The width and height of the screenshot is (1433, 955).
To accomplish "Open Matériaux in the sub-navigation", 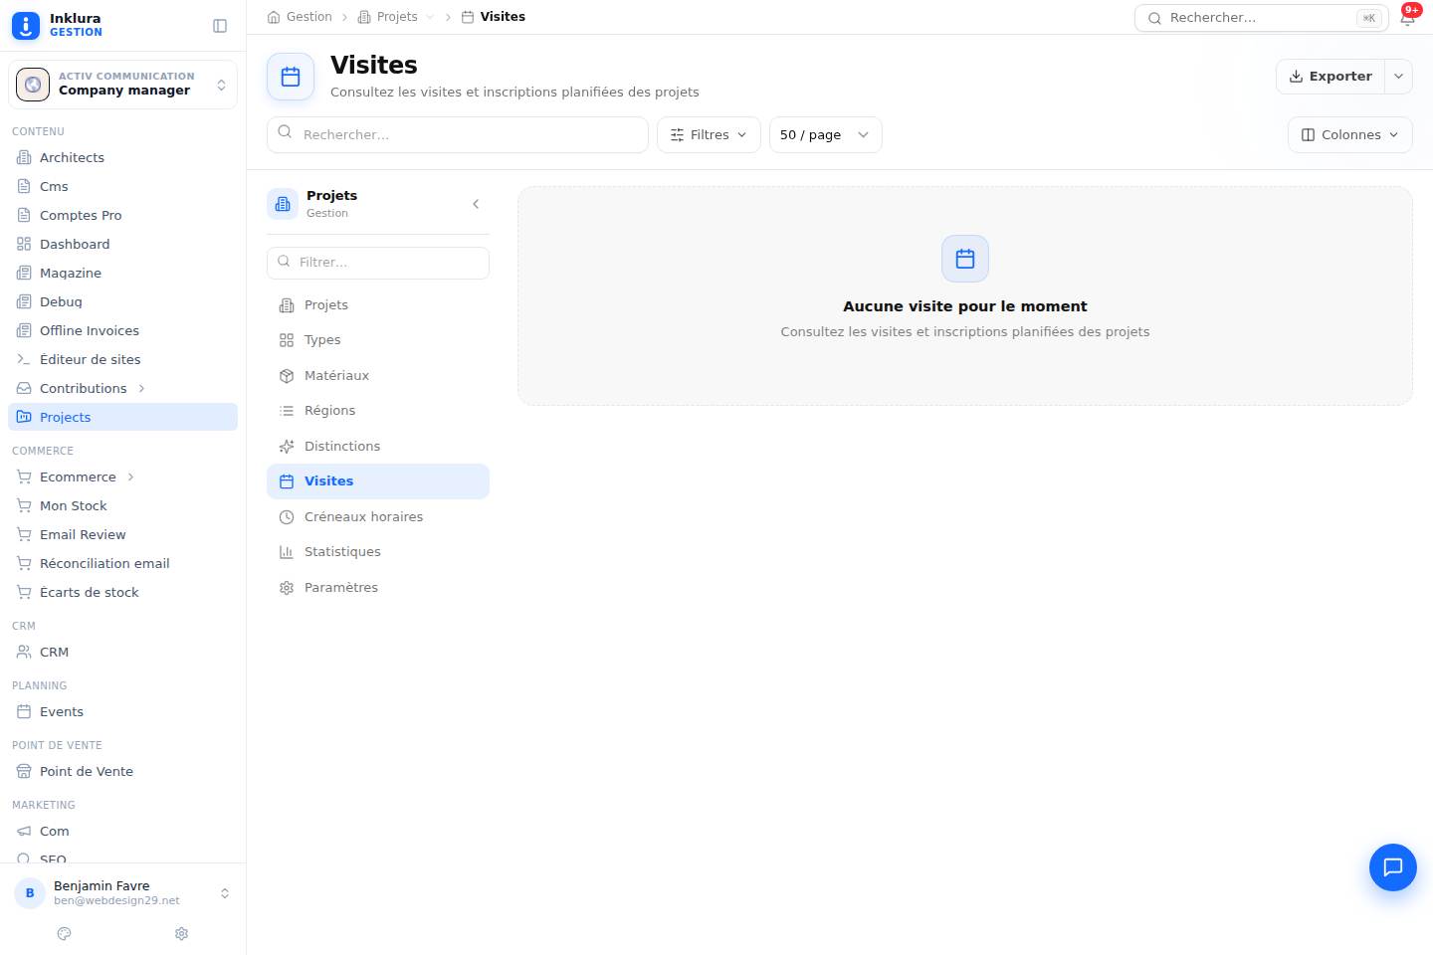I will [378, 376].
